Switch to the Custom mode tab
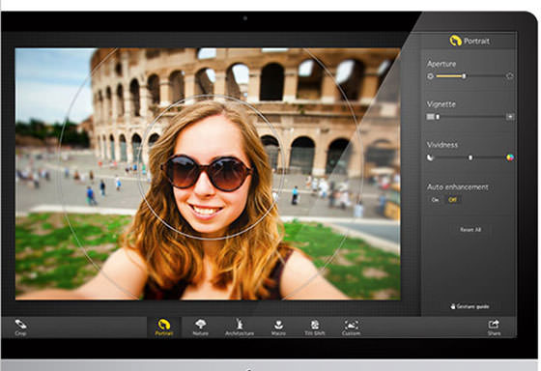The height and width of the screenshot is (371, 541). [x=352, y=328]
